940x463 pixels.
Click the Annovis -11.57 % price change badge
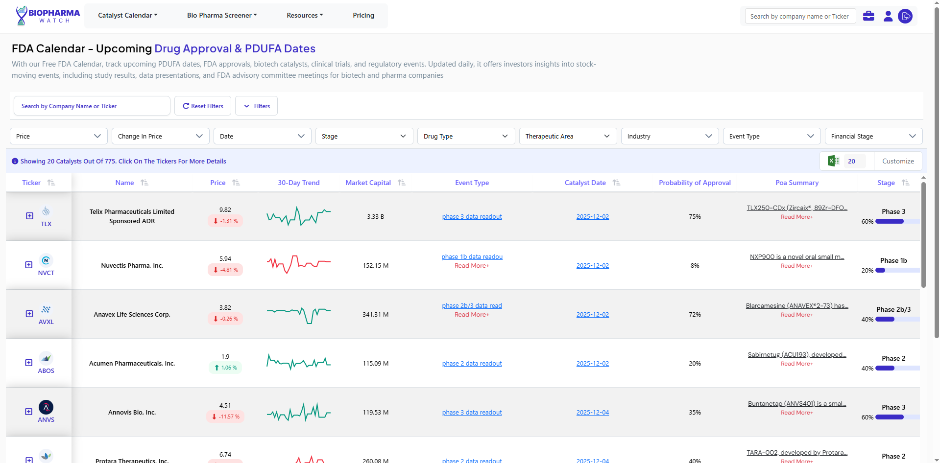click(225, 417)
